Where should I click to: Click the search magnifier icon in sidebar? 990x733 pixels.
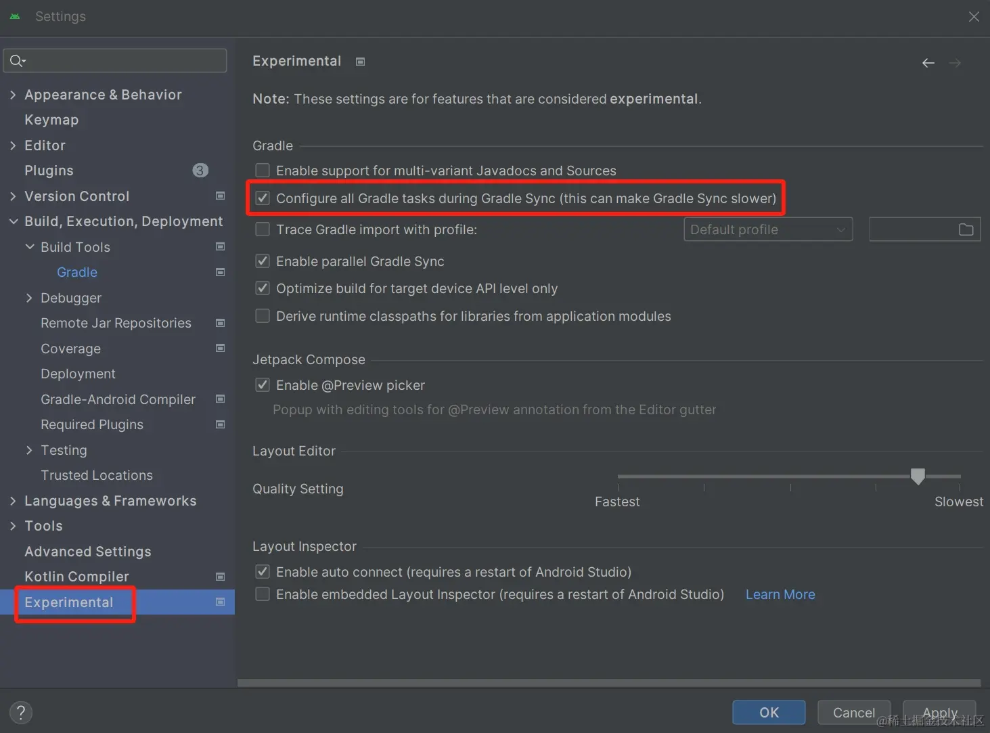tap(17, 61)
